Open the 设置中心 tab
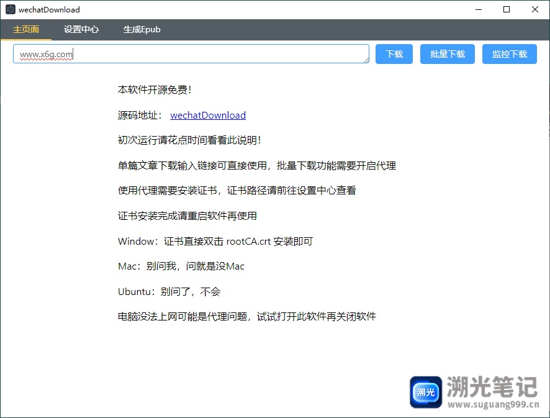Image resolution: width=550 pixels, height=418 pixels. [x=81, y=29]
